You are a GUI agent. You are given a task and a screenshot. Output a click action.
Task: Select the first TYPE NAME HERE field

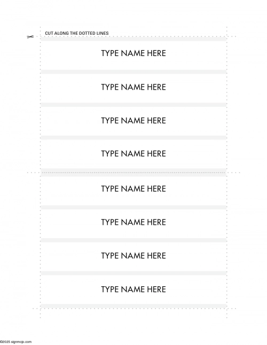133,53
